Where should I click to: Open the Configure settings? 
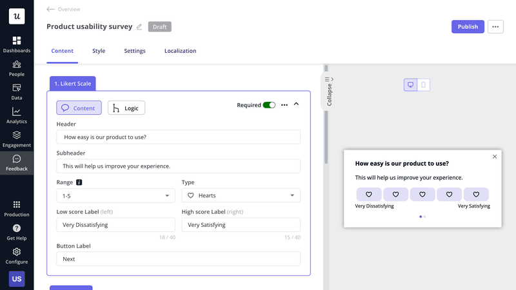tap(17, 256)
